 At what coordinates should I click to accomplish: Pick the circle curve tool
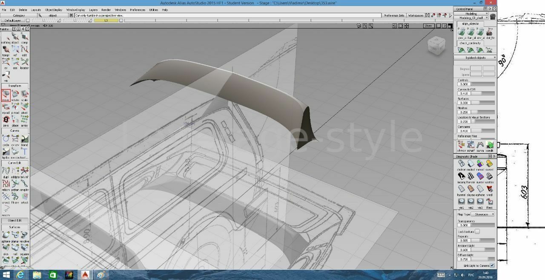(x=6, y=139)
